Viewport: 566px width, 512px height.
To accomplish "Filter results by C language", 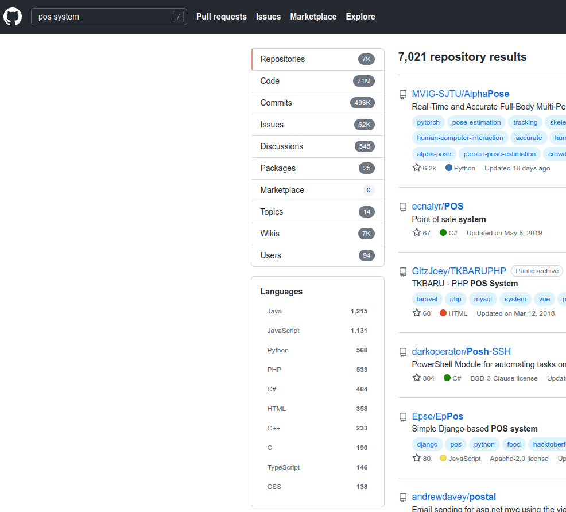I will [x=317, y=447].
